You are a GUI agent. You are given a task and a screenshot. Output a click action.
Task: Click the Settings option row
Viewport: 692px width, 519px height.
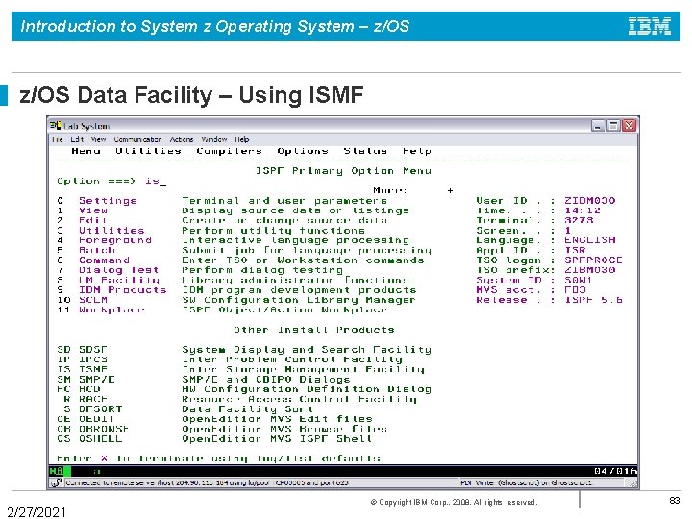tap(222, 201)
